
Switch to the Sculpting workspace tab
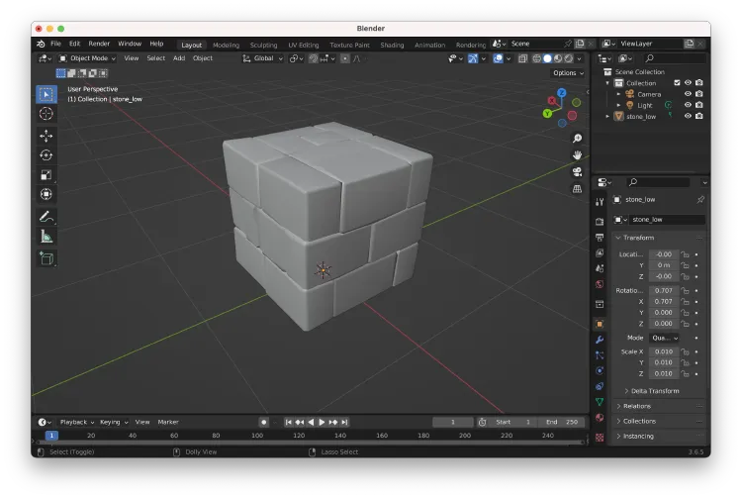263,45
